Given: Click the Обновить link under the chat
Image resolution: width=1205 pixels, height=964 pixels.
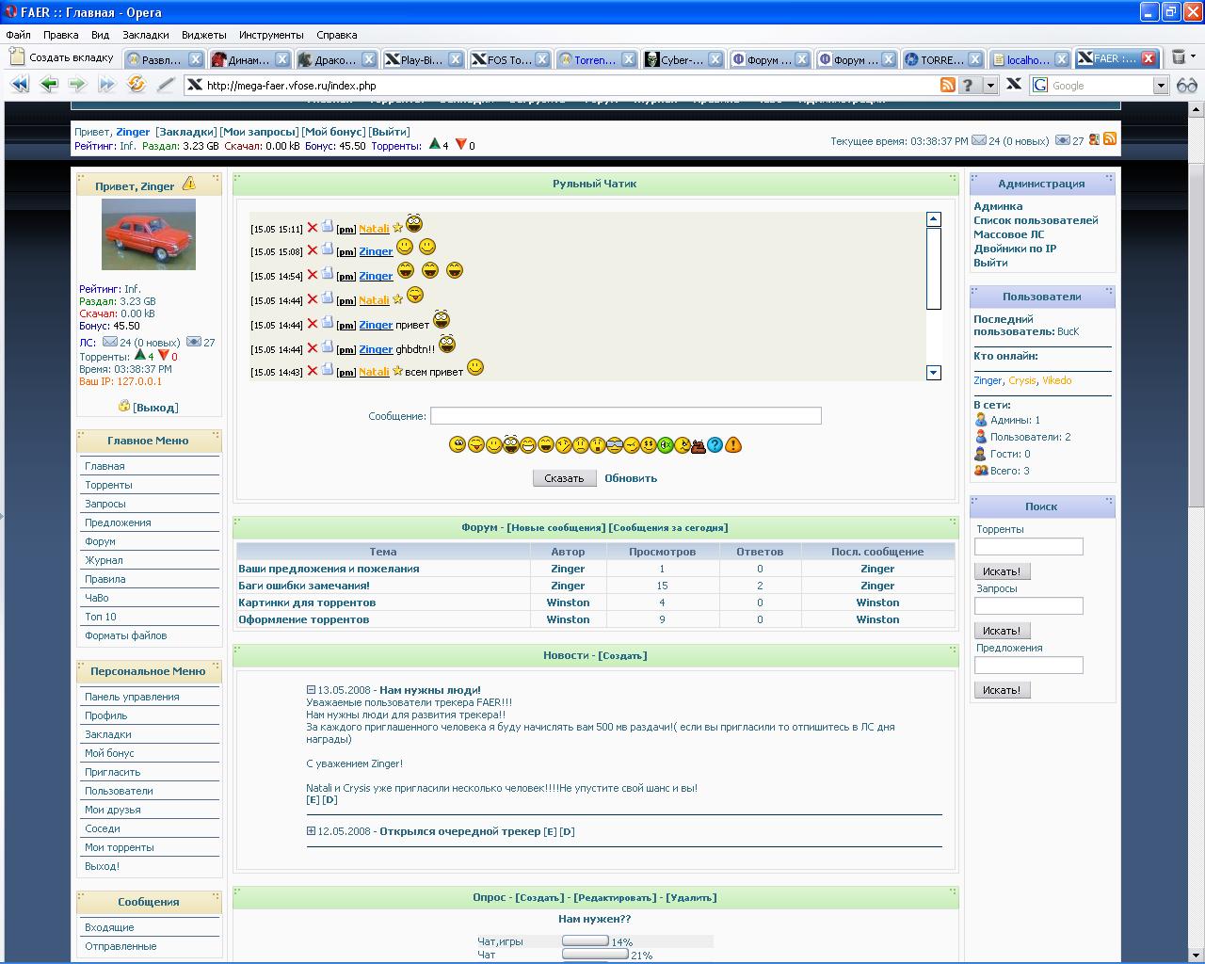Looking at the screenshot, I should tap(631, 478).
